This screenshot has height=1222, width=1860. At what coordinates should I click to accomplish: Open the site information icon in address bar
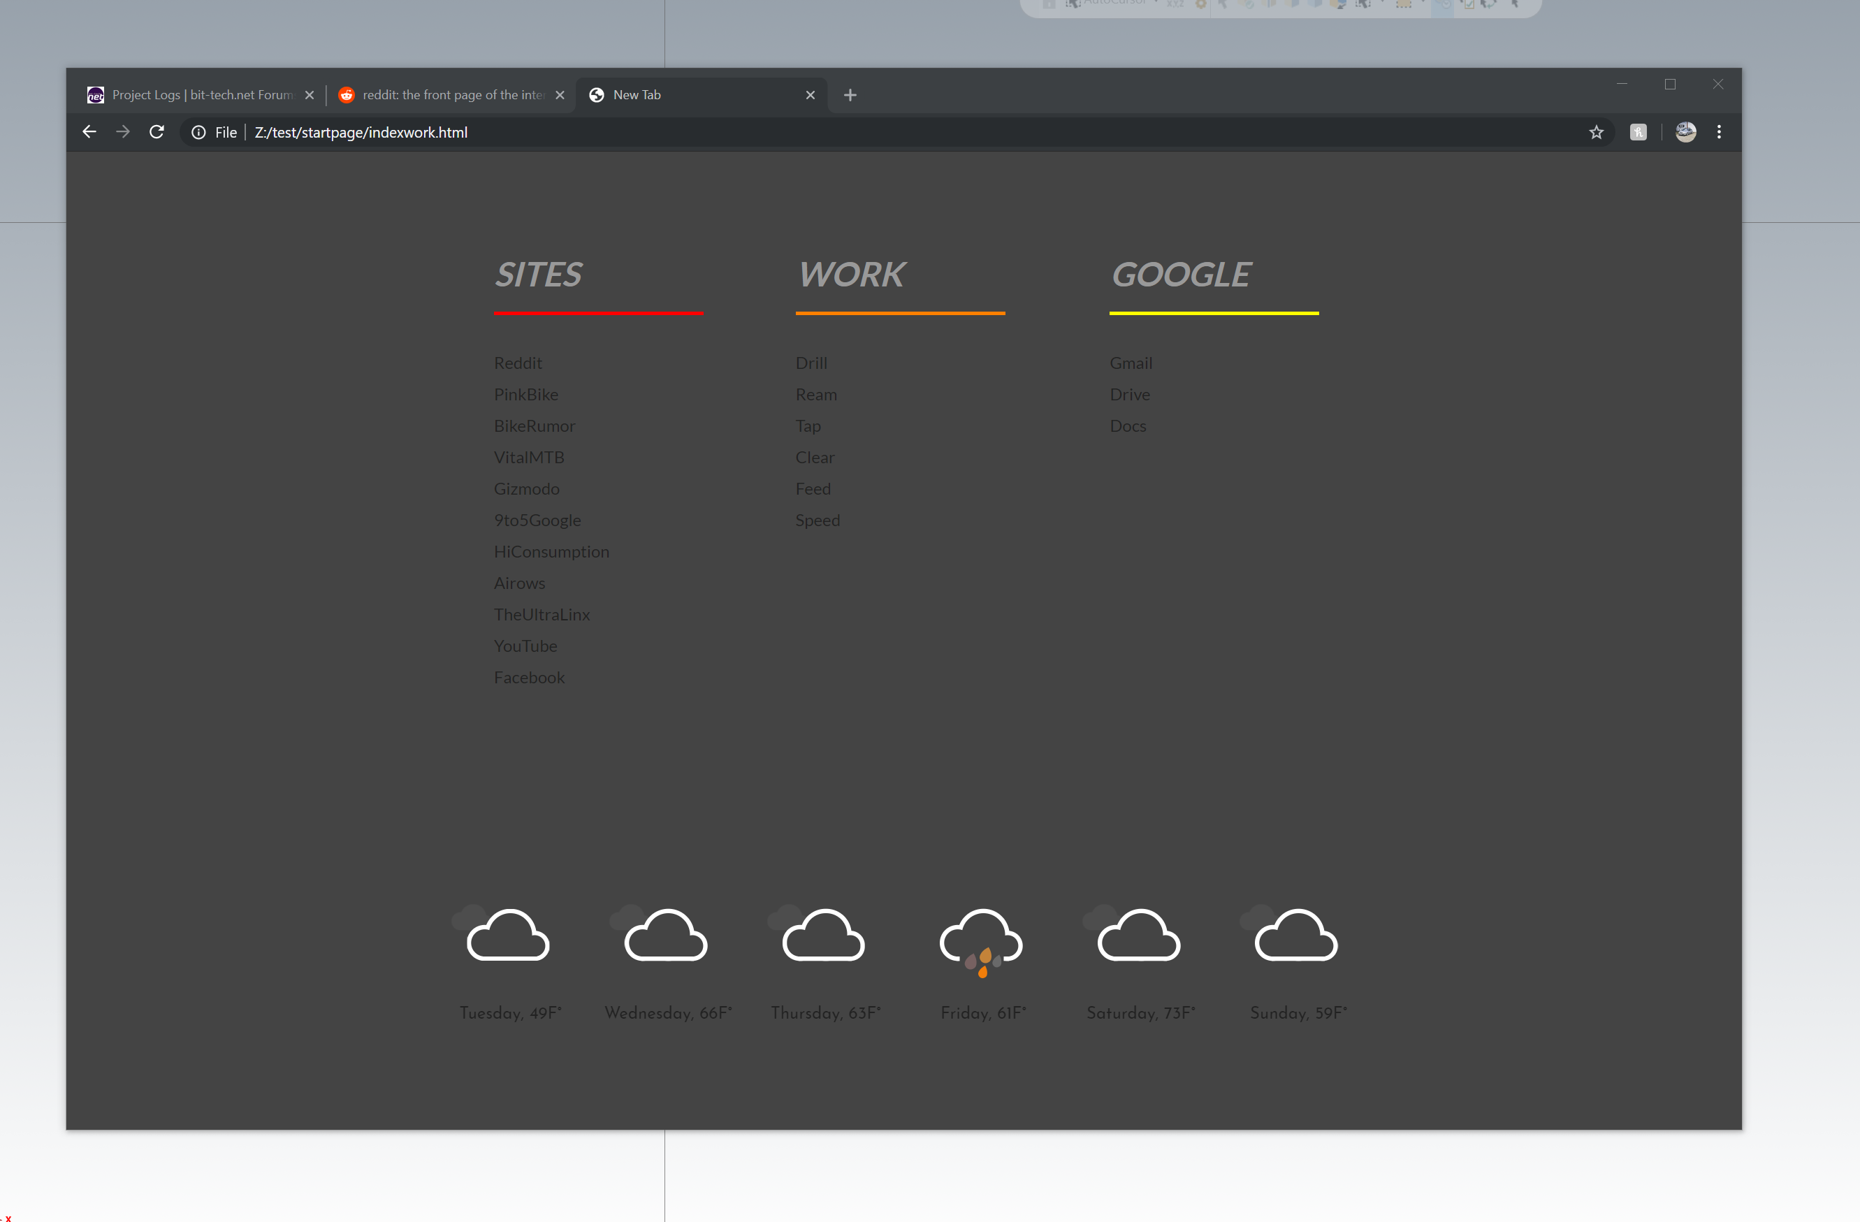(x=197, y=131)
